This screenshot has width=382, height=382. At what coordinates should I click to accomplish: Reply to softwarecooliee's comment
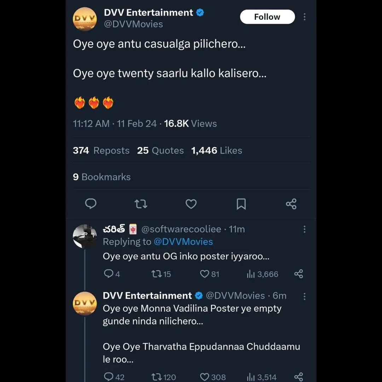tap(108, 274)
